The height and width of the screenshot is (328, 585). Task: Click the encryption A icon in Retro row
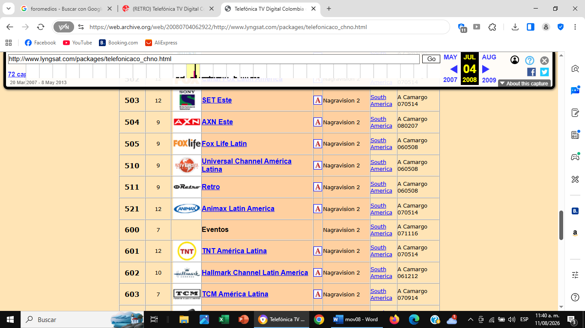pos(318,187)
